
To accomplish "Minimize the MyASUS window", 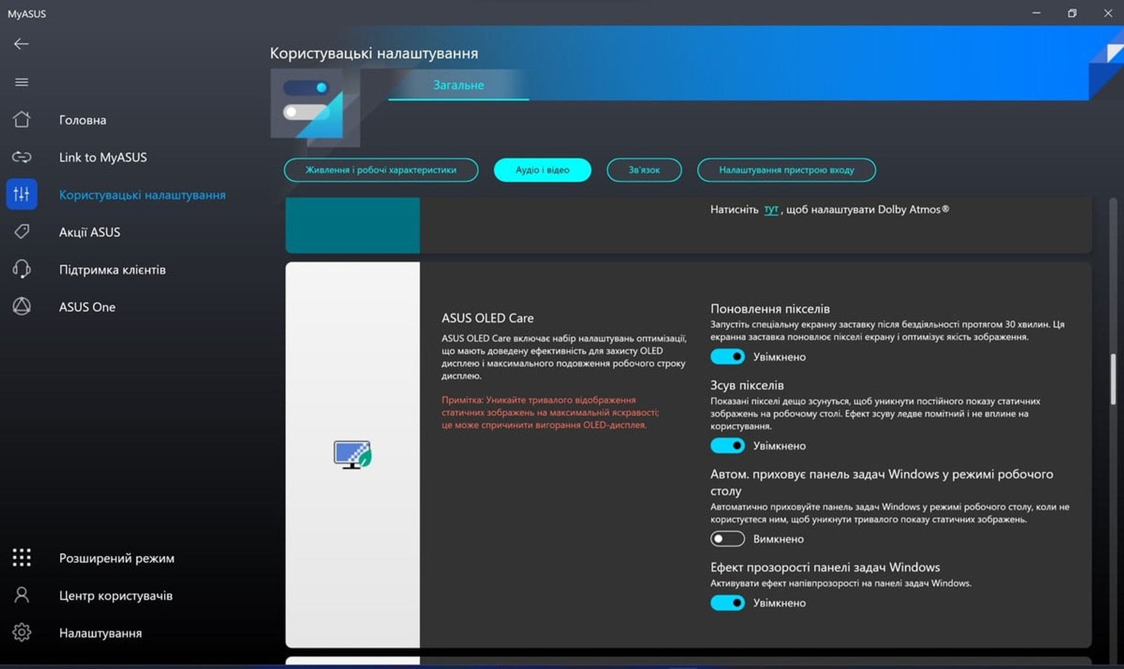I will click(x=1036, y=13).
